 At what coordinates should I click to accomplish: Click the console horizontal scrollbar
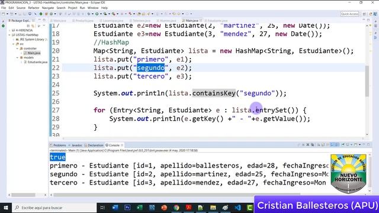[177, 195]
